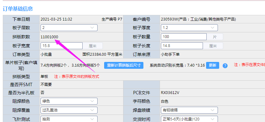The image size is (265, 122).
Task: Click the 生产编号 P7 text
Action: [112, 19]
